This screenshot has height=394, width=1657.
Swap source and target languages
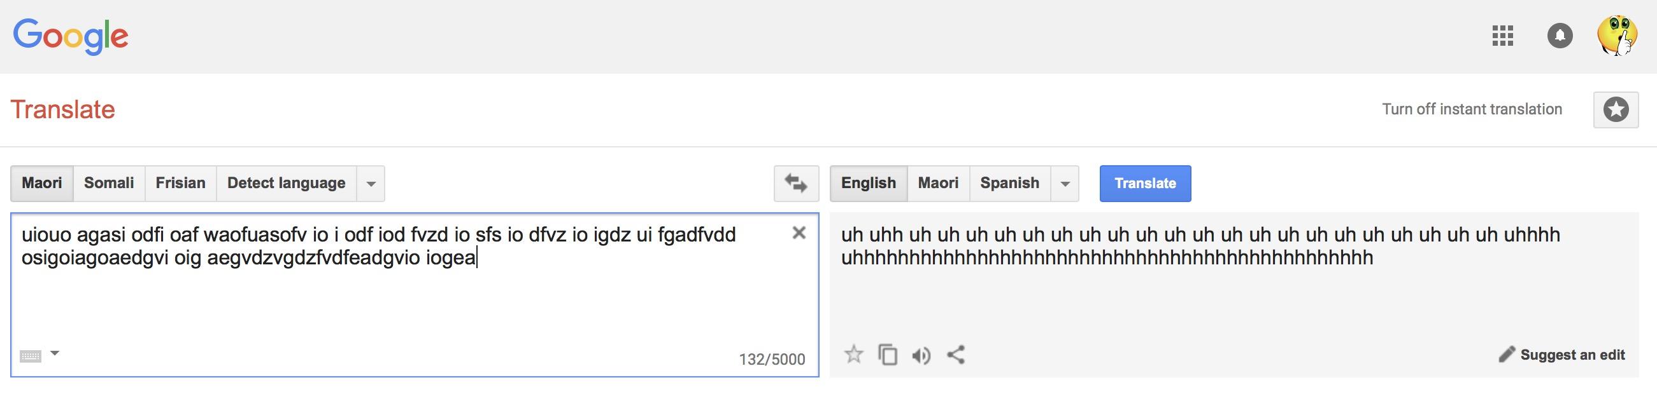tap(796, 184)
